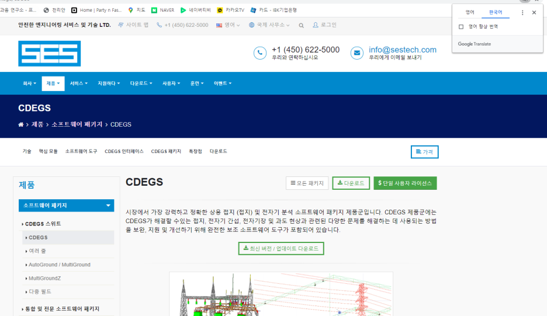This screenshot has height=316, width=547.
Task: Go to the 핵심 모듈 section tab
Action: 48,151
